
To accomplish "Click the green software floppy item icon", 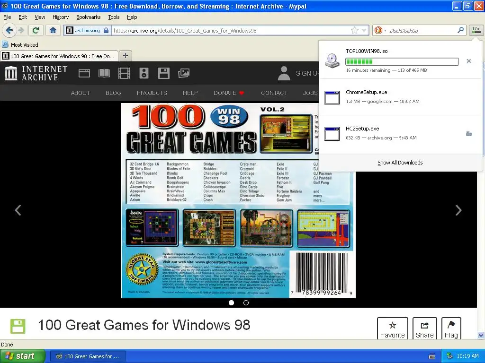I will [x=18, y=326].
